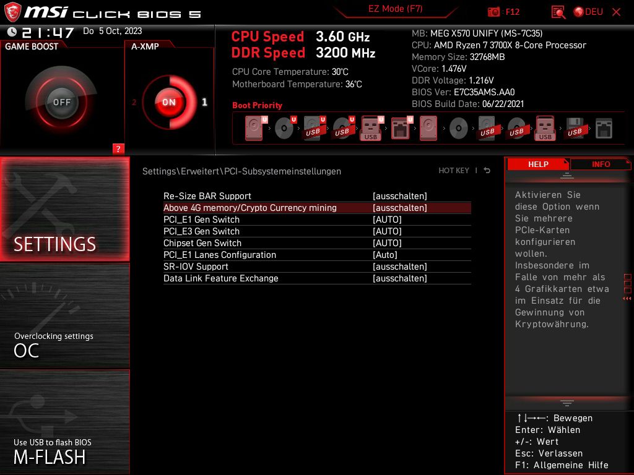Go back with the return arrow icon
The image size is (634, 475).
tap(487, 171)
